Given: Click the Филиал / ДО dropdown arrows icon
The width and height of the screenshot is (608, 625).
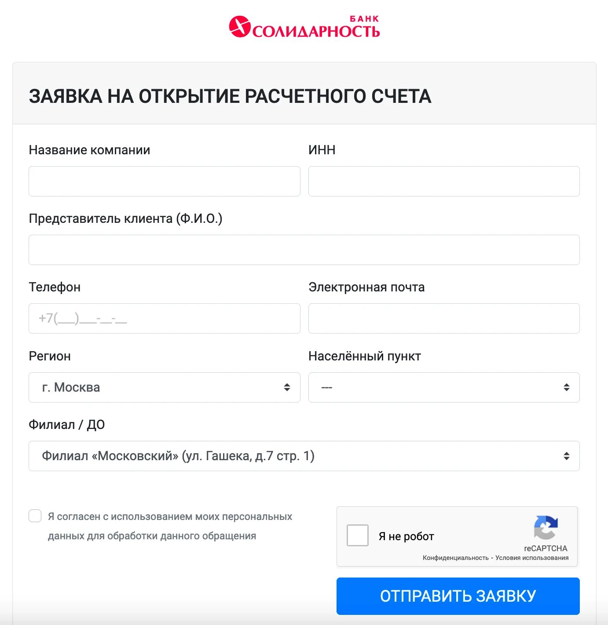Looking at the screenshot, I should coord(567,456).
